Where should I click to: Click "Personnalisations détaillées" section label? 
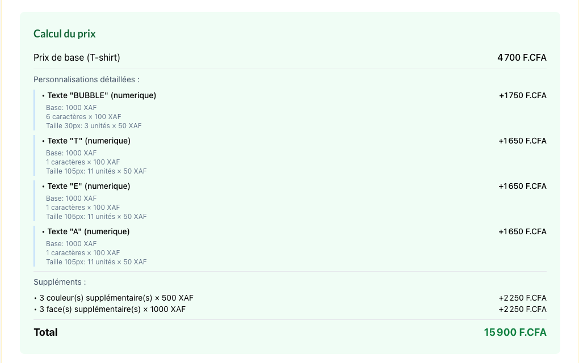(x=86, y=79)
